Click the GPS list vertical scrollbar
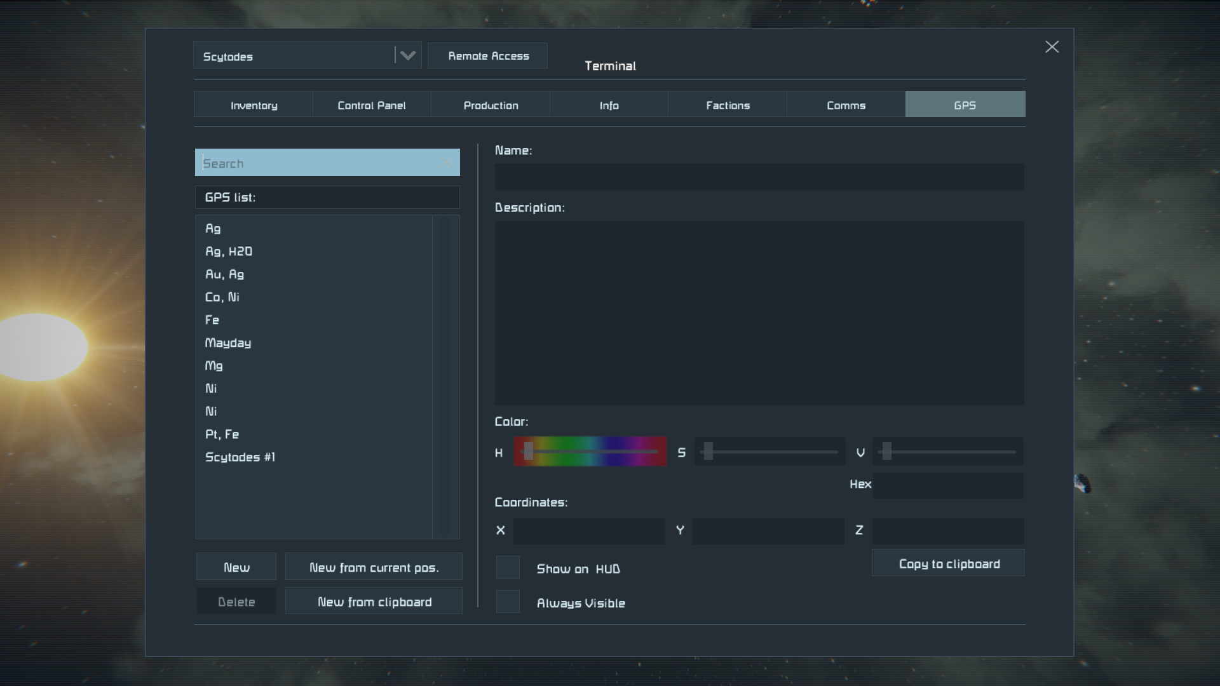Image resolution: width=1220 pixels, height=686 pixels. (x=446, y=377)
